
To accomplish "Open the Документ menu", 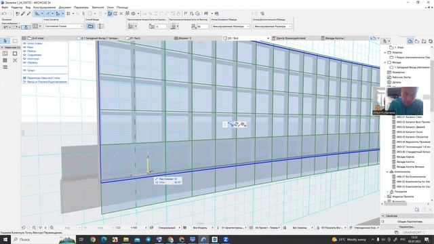I will pyautogui.click(x=65, y=7).
